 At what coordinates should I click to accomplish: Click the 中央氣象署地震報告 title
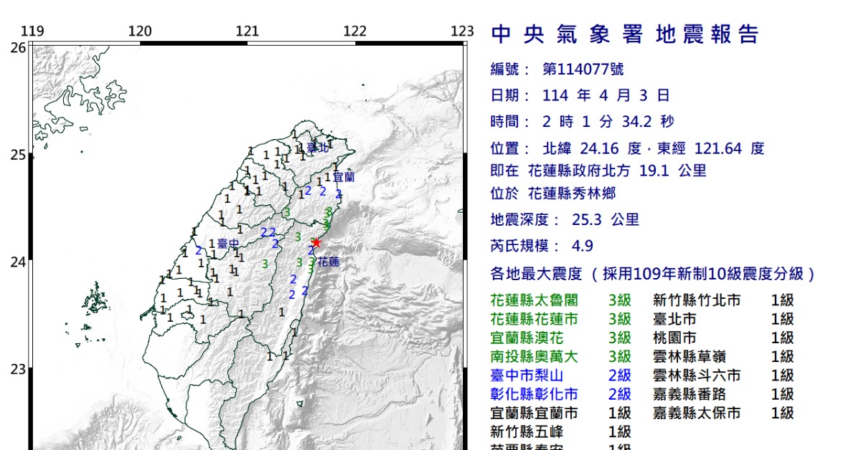tap(624, 34)
